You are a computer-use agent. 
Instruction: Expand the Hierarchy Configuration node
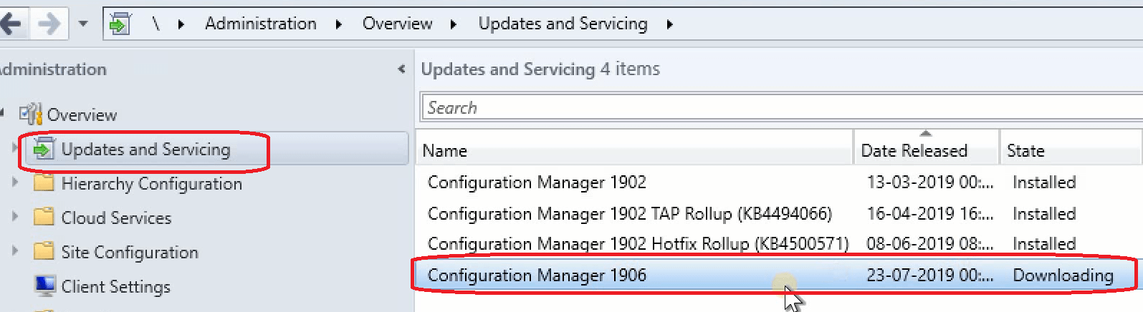[x=15, y=182]
